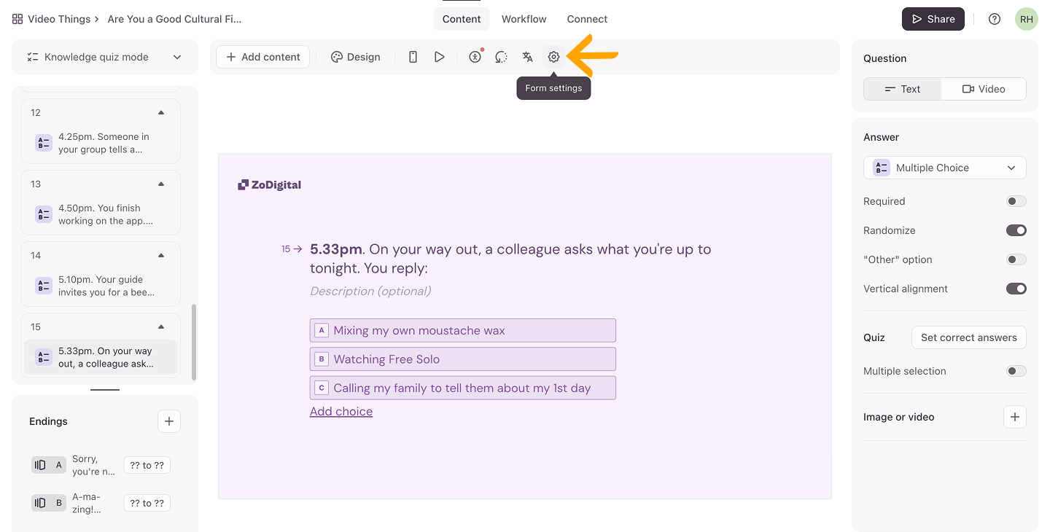Collapse question 14 in the sidebar
The width and height of the screenshot is (1050, 532).
tap(161, 255)
